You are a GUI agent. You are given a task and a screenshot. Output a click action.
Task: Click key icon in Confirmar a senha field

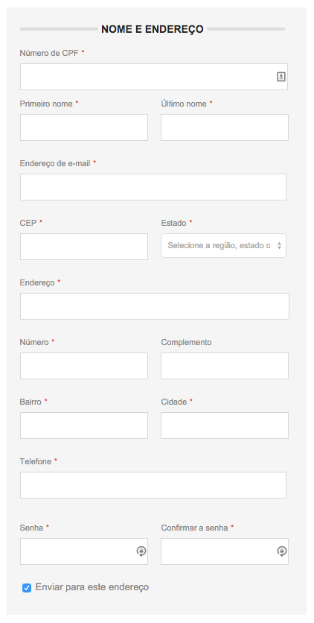tap(282, 551)
